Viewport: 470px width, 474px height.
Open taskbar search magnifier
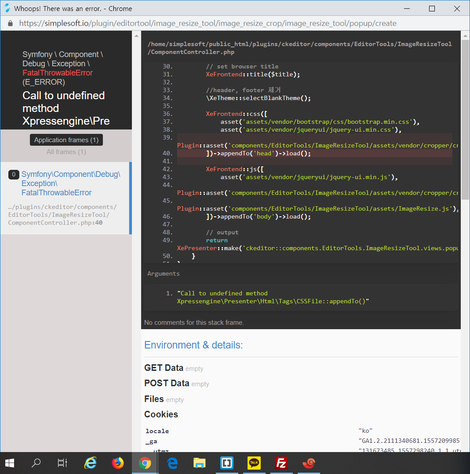pos(36,463)
